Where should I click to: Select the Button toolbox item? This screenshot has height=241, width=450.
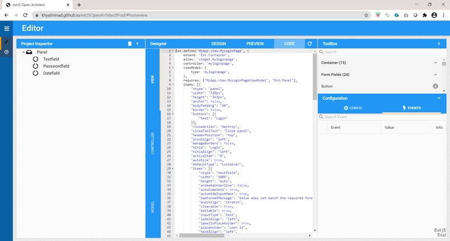pyautogui.click(x=327, y=86)
